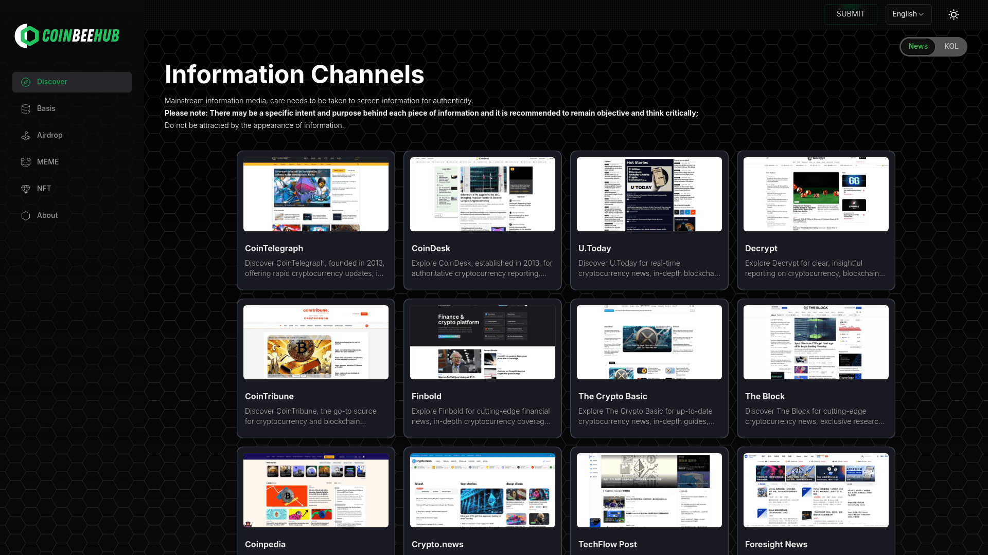Open the U.Today preview thumbnail
Viewport: 988px width, 555px height.
click(649, 194)
